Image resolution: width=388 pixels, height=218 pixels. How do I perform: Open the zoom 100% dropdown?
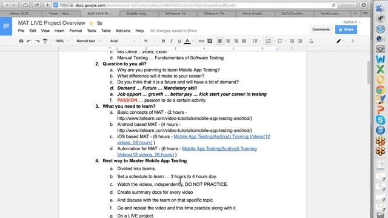[62, 41]
